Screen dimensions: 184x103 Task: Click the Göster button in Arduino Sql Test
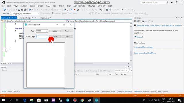tap(67, 37)
